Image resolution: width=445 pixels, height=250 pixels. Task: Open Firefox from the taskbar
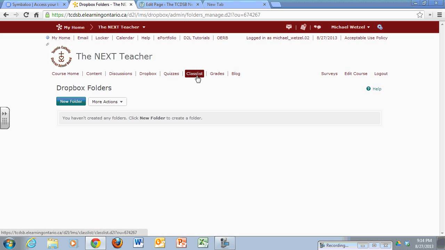click(x=117, y=243)
